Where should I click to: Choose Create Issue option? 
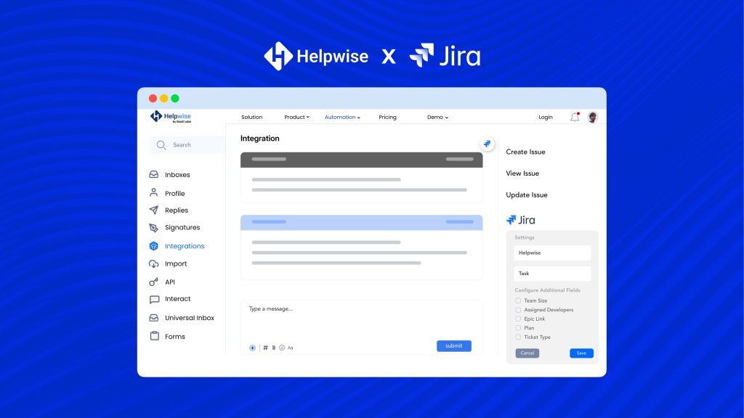525,152
